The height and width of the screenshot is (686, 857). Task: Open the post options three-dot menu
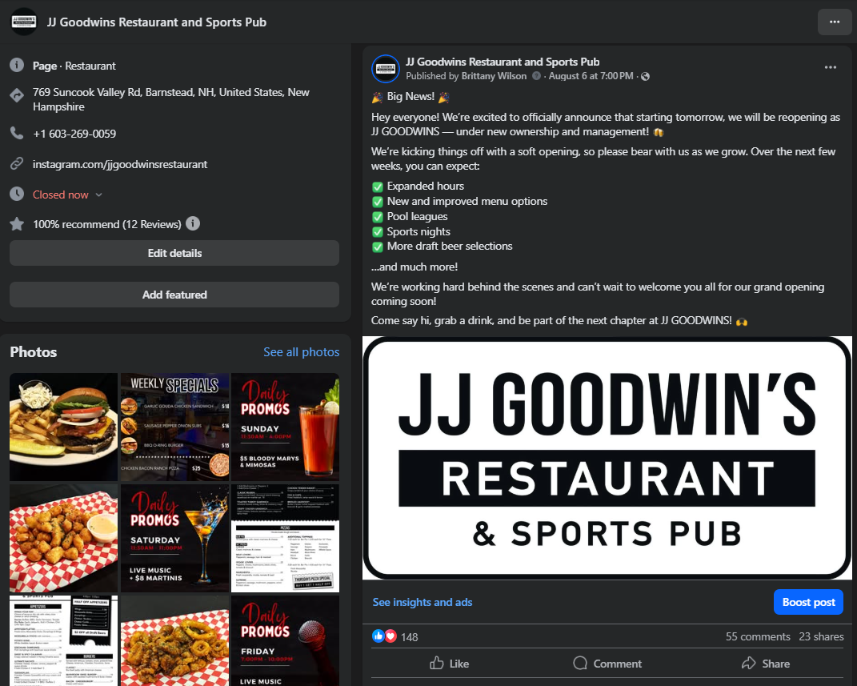click(x=831, y=67)
